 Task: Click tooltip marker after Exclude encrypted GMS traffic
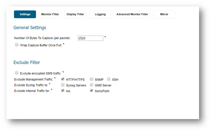click(x=63, y=72)
